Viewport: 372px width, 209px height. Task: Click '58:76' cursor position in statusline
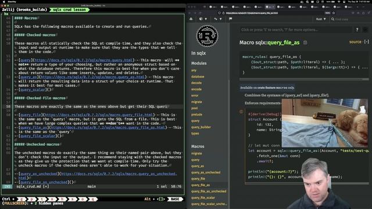[x=176, y=186]
